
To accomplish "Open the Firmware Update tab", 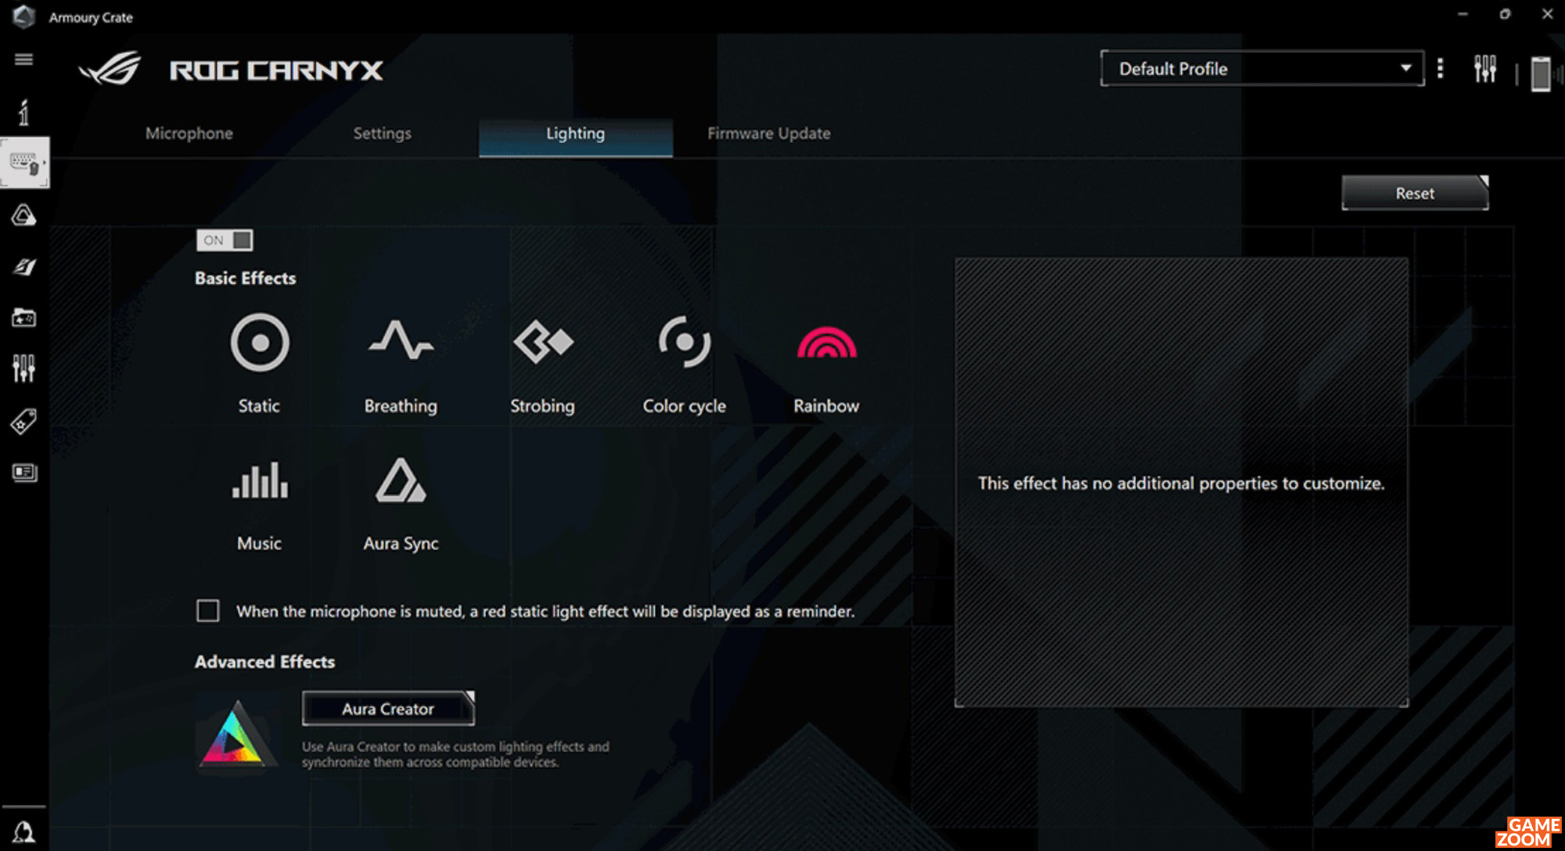I will pyautogui.click(x=769, y=134).
